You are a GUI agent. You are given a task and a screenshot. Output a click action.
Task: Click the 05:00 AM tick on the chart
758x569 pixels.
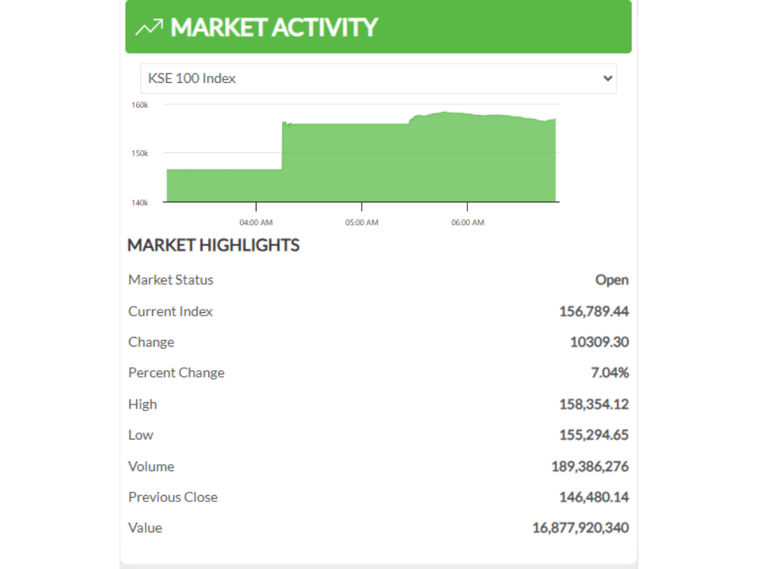[361, 222]
